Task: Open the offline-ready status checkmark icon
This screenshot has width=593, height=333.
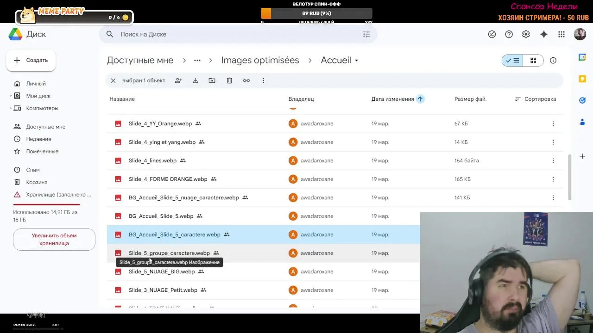Action: [x=492, y=34]
